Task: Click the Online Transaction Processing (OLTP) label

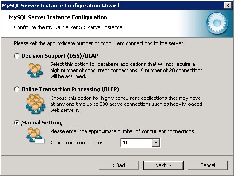Action: 70,89
